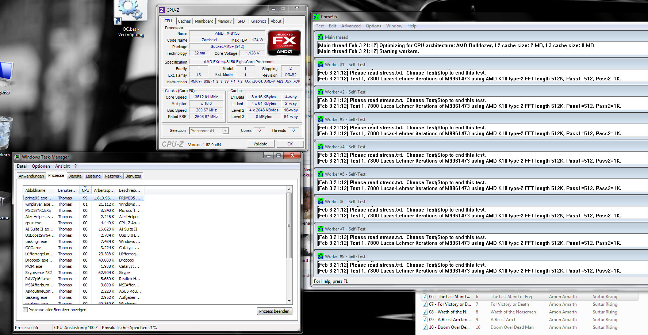
Task: Click the Core Speed value 3612.01 MHz
Action: pyautogui.click(x=206, y=97)
